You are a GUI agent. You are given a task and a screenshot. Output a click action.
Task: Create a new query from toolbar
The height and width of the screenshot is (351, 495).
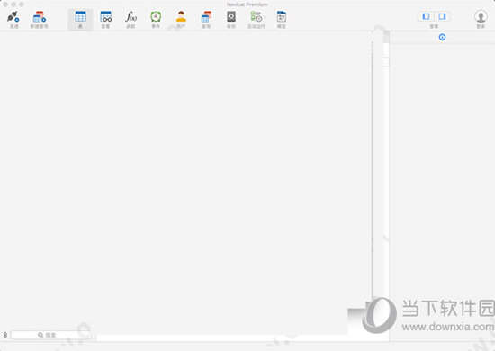click(x=39, y=17)
